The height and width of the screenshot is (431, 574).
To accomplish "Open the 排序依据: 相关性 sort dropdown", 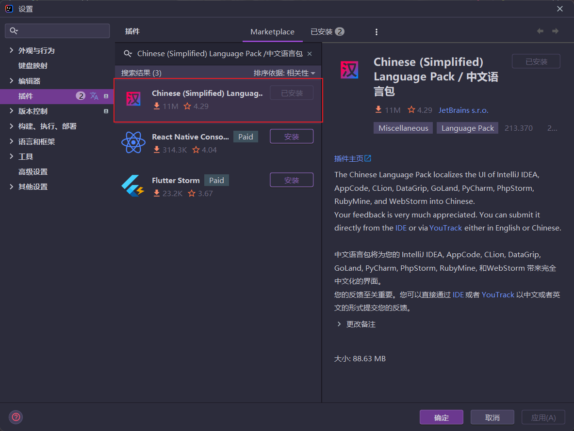I will [x=284, y=73].
